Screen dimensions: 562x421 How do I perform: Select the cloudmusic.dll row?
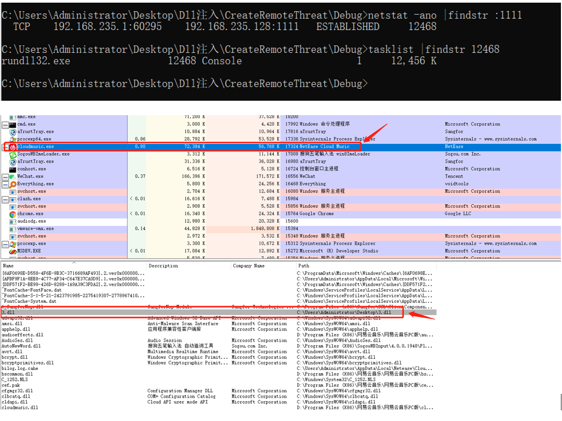(218, 408)
